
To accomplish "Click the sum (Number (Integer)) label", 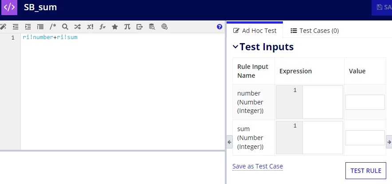I will coord(250,138).
